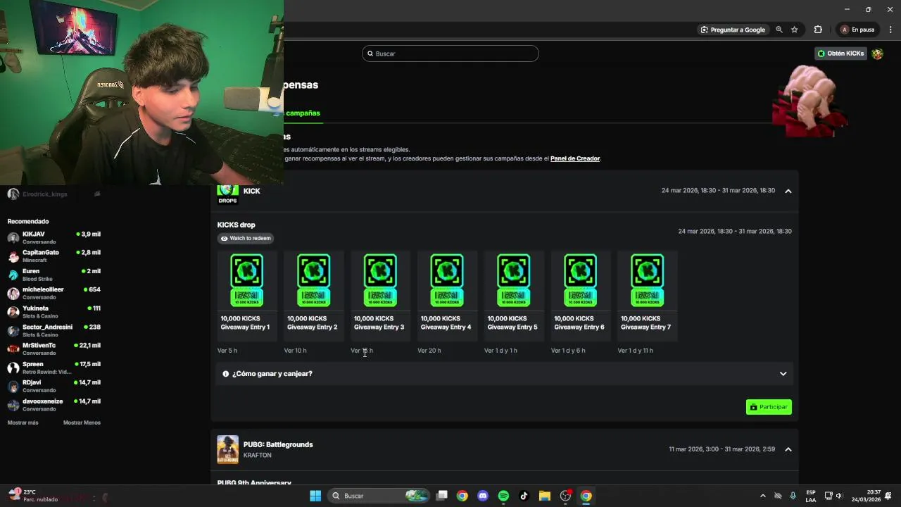
Task: Click the 'KRAFTON' publisher text
Action: tap(257, 456)
